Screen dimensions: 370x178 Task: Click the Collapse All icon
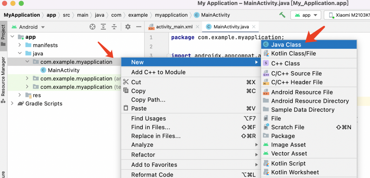114,27
